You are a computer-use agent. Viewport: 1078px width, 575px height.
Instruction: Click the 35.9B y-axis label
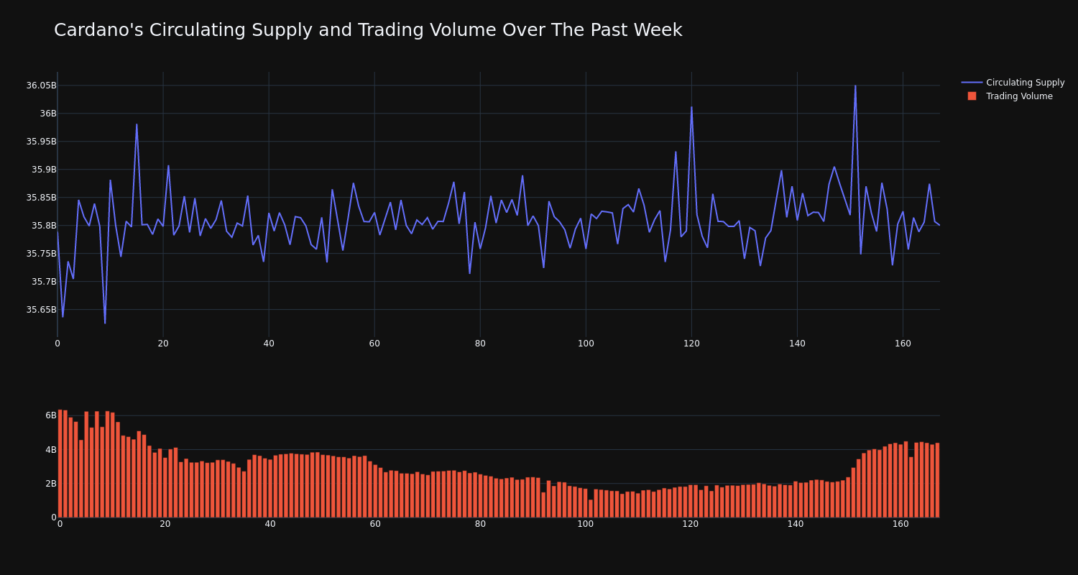tap(44, 170)
